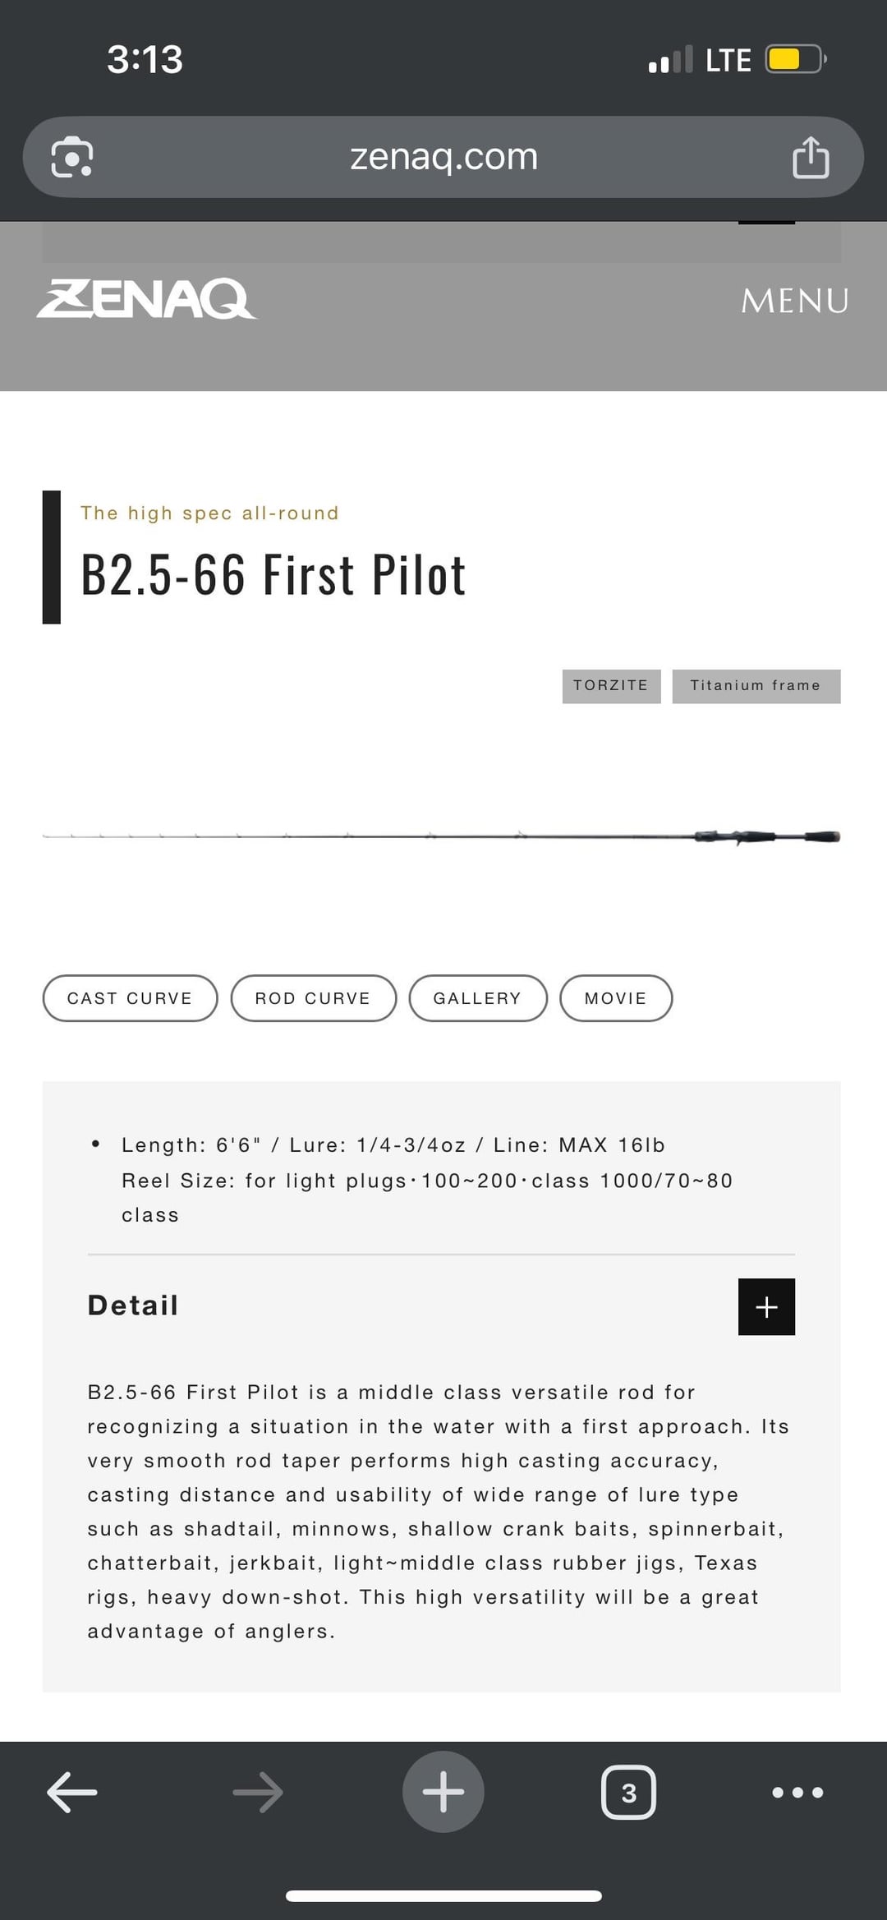Tap the Titanium frame tag
Image resolution: width=887 pixels, height=1920 pixels.
click(x=756, y=686)
